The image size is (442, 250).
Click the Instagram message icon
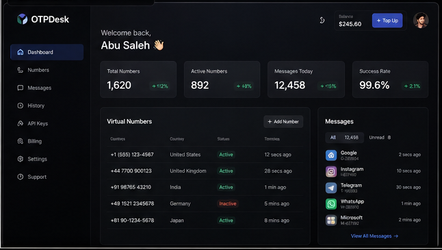click(331, 171)
